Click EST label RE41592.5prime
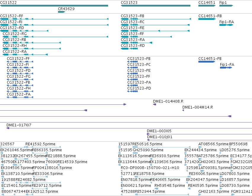This screenshot has width=252, height=196. [x=40, y=144]
